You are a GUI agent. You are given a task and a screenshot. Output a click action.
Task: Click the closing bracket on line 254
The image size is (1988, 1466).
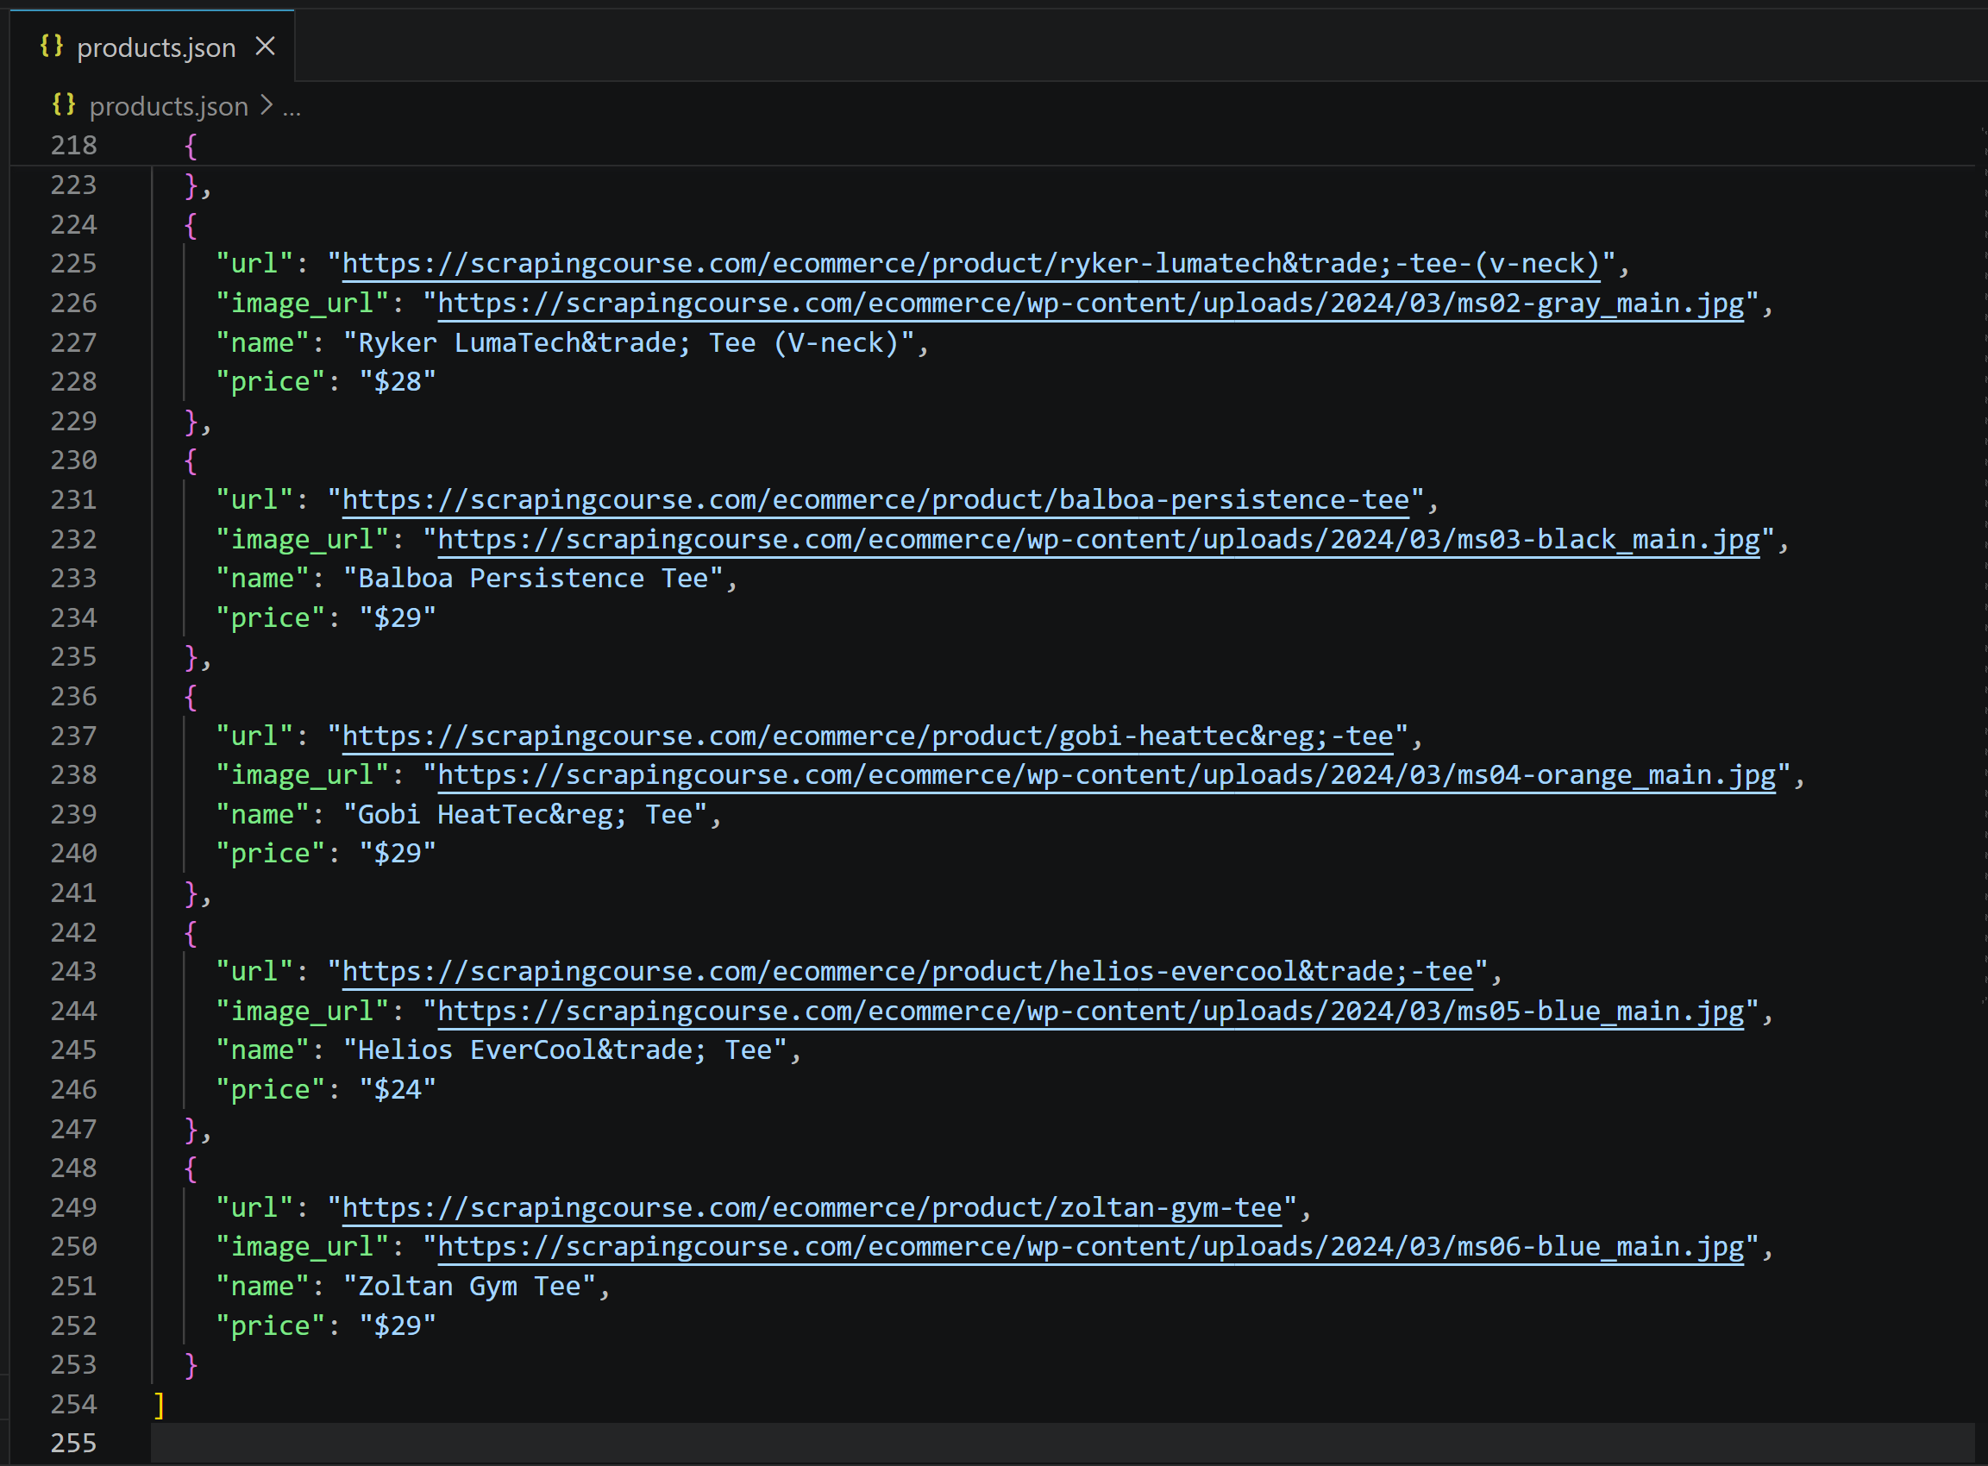coord(159,1405)
